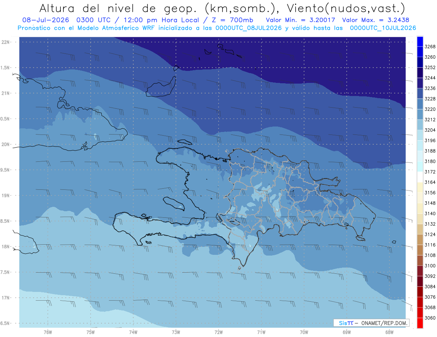The height and width of the screenshot is (337, 437).
Task: Click the '71W' longitude label
Action: tap(261, 332)
